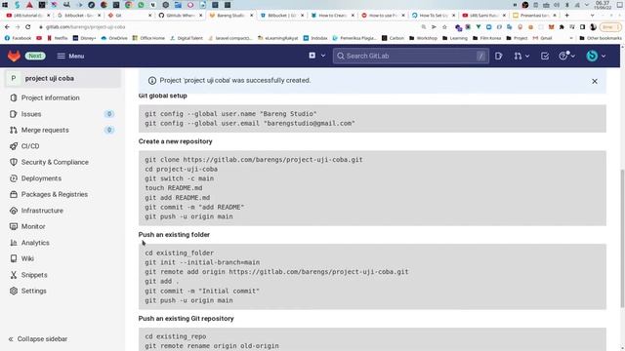Click the Windows start icon in taskbar
The width and height of the screenshot is (625, 351).
tap(5, 5)
